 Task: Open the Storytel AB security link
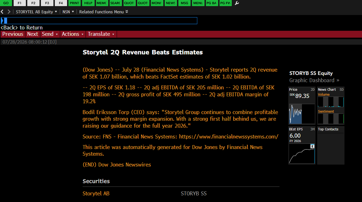coord(96,194)
